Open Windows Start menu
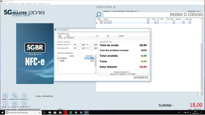This screenshot has height=115, width=205. click(x=2, y=112)
